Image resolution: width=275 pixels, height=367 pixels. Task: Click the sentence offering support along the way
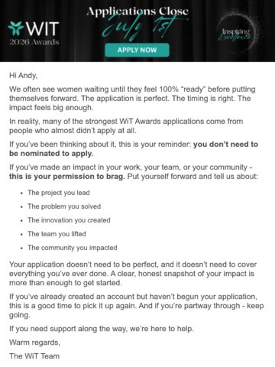(102, 329)
